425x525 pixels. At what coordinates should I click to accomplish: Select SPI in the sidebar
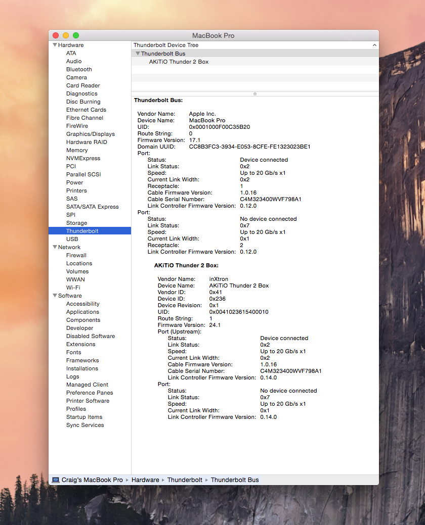pyautogui.click(x=71, y=215)
